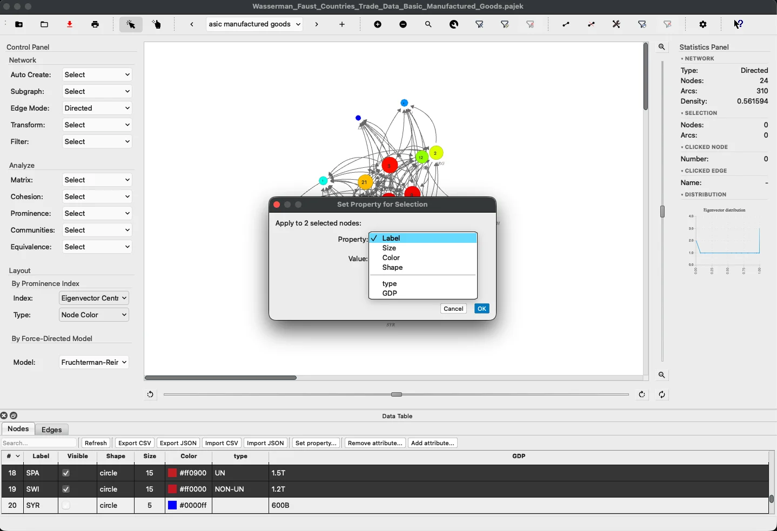Image resolution: width=777 pixels, height=531 pixels.
Task: Open the Eigenvector Centrality Index dropdown
Action: [94, 298]
